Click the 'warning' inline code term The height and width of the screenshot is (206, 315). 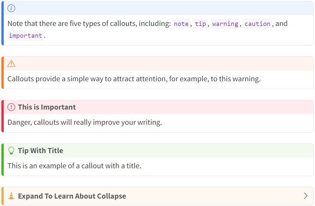(x=225, y=24)
